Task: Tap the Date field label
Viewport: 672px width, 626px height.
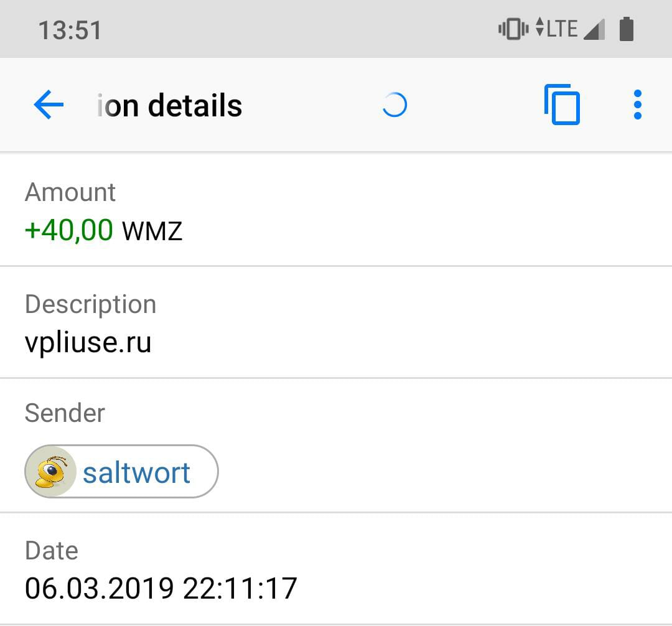Action: [x=52, y=551]
